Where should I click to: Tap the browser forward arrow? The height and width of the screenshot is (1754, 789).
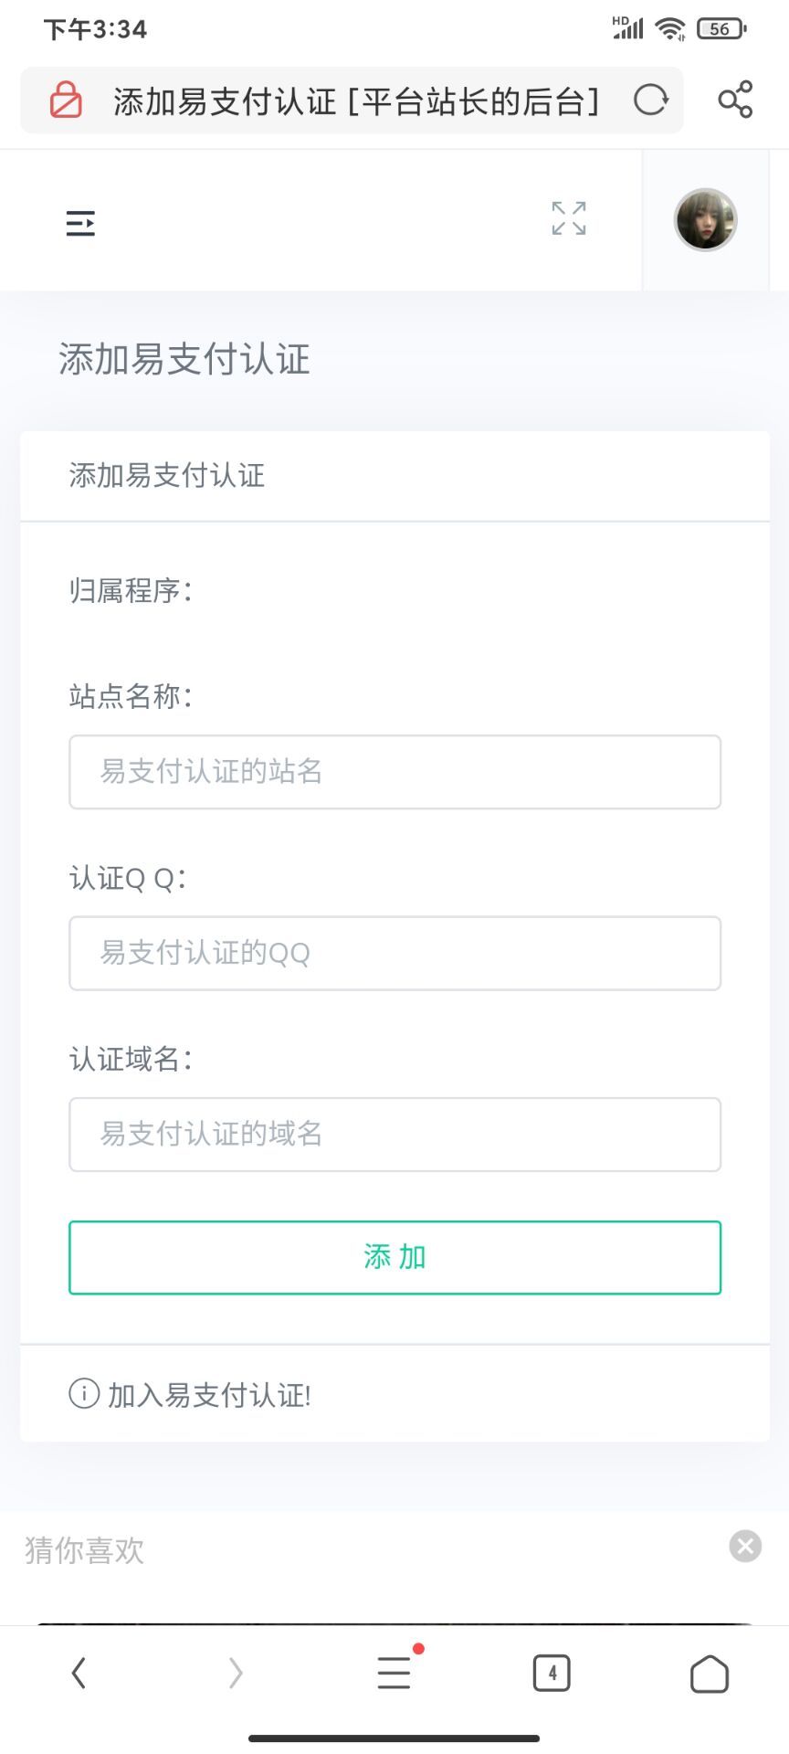[236, 1674]
